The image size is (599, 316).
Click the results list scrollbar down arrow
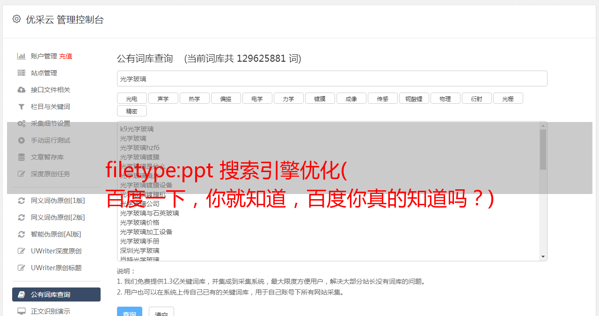[x=543, y=257]
